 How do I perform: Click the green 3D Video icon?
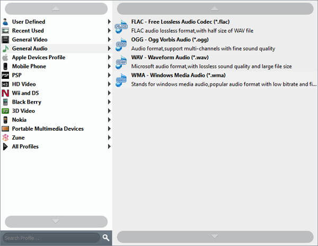tap(5, 111)
